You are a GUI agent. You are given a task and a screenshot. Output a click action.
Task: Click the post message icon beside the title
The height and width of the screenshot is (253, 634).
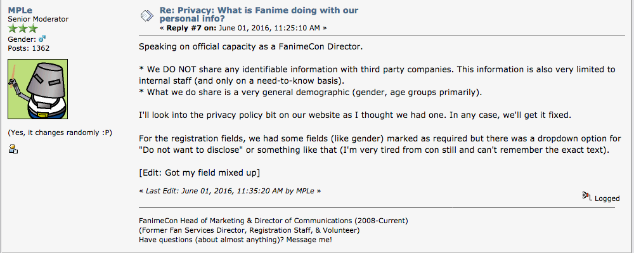click(x=146, y=16)
